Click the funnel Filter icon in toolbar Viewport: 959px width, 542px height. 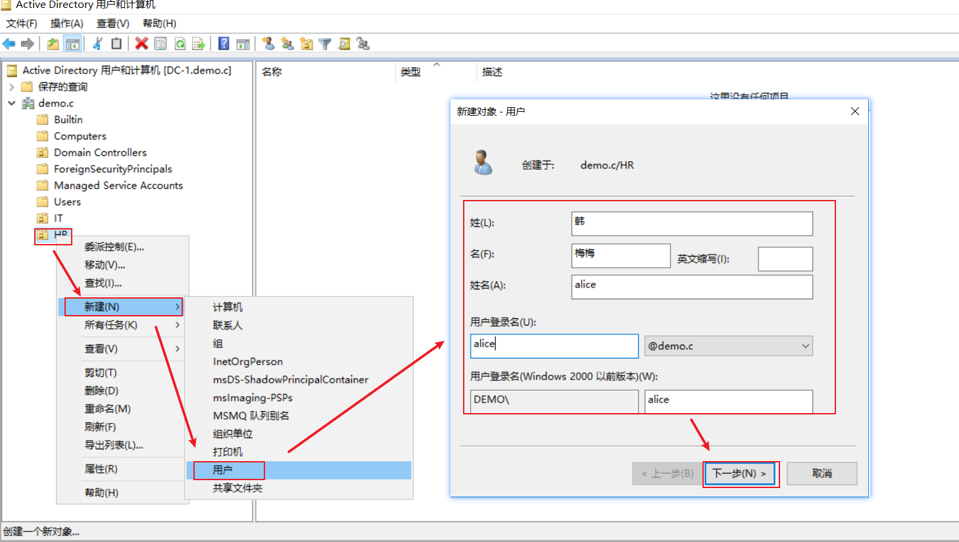[325, 44]
